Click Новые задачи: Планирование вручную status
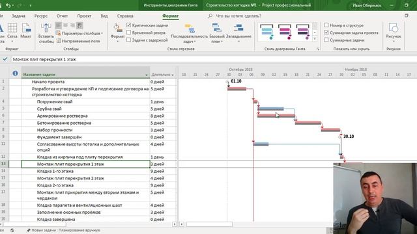417x234 pixels. (x=63, y=230)
